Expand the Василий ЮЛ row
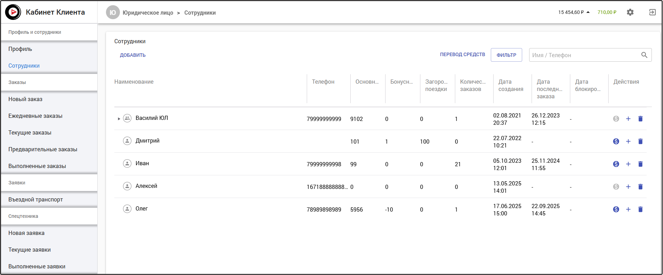Screen dimensions: 663x275 coord(119,119)
